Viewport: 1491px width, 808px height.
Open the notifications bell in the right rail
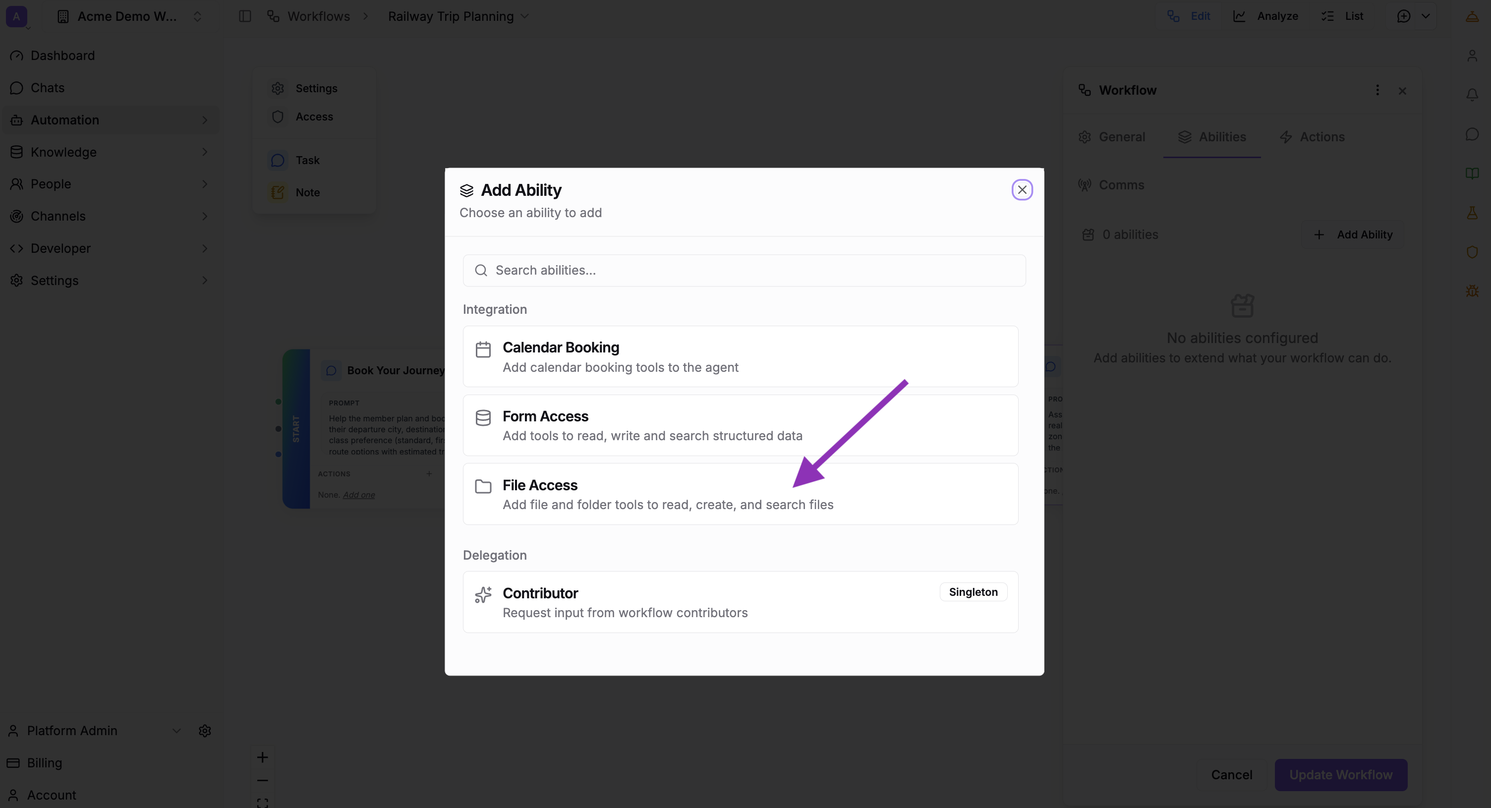click(1473, 94)
